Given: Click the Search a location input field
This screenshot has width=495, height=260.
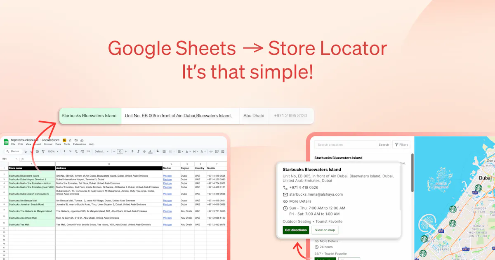Looking at the screenshot, I should click(x=346, y=144).
